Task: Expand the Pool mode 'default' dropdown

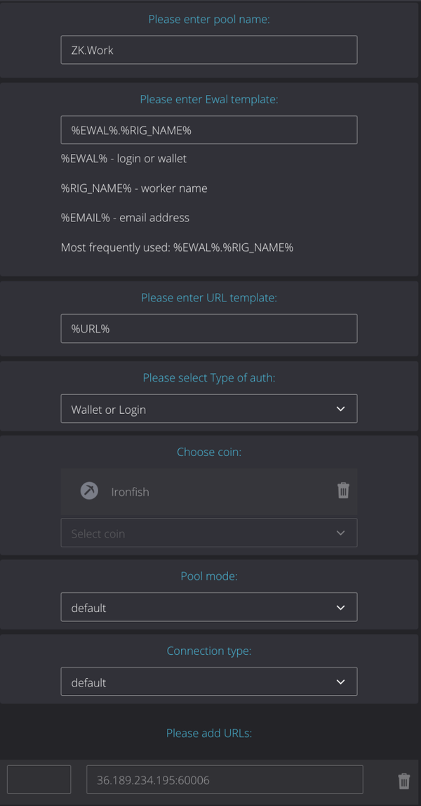Action: coord(208,608)
